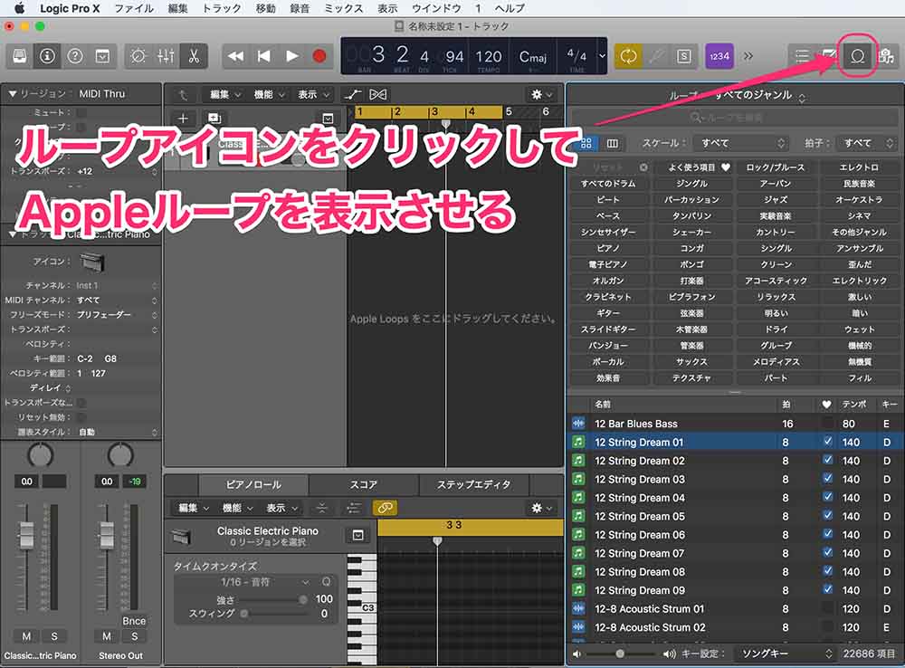Viewport: 905px width, 668px height.
Task: Open the media Browsers icon
Action: pos(885,56)
